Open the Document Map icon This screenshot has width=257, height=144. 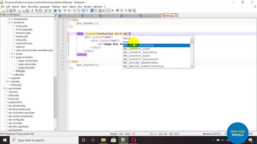pos(100,11)
